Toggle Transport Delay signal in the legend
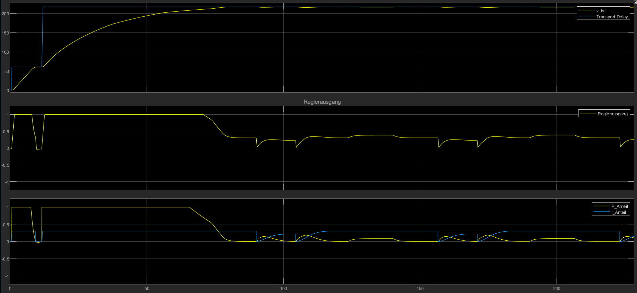This screenshot has width=637, height=293. [x=612, y=17]
